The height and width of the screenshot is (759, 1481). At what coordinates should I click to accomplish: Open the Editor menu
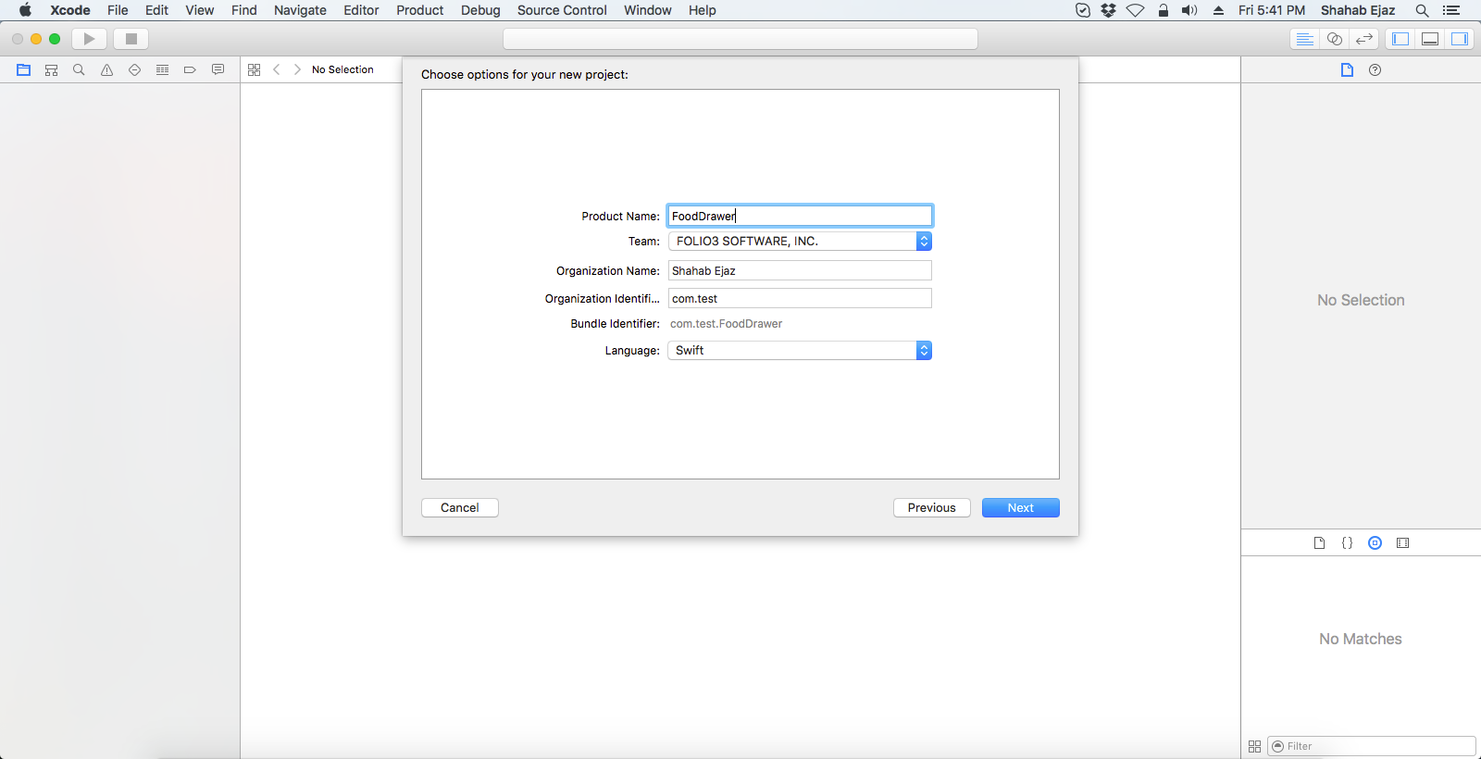[361, 10]
